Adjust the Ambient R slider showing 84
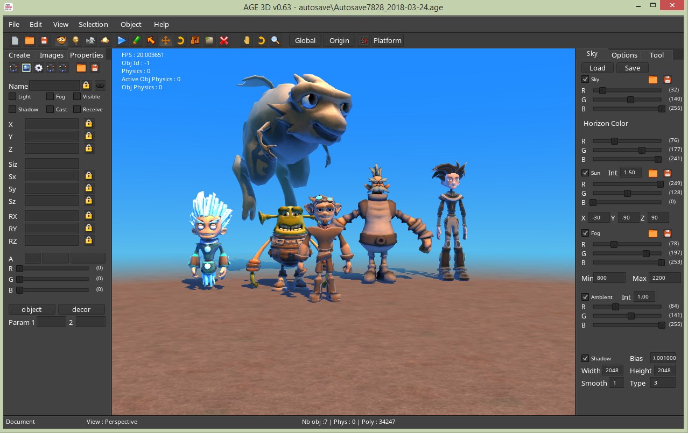688x433 pixels. coord(627,307)
